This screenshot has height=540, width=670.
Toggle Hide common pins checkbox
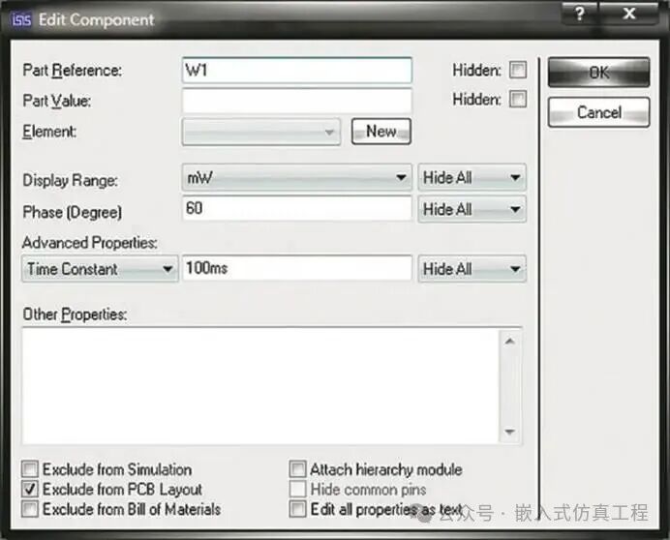pos(298,489)
